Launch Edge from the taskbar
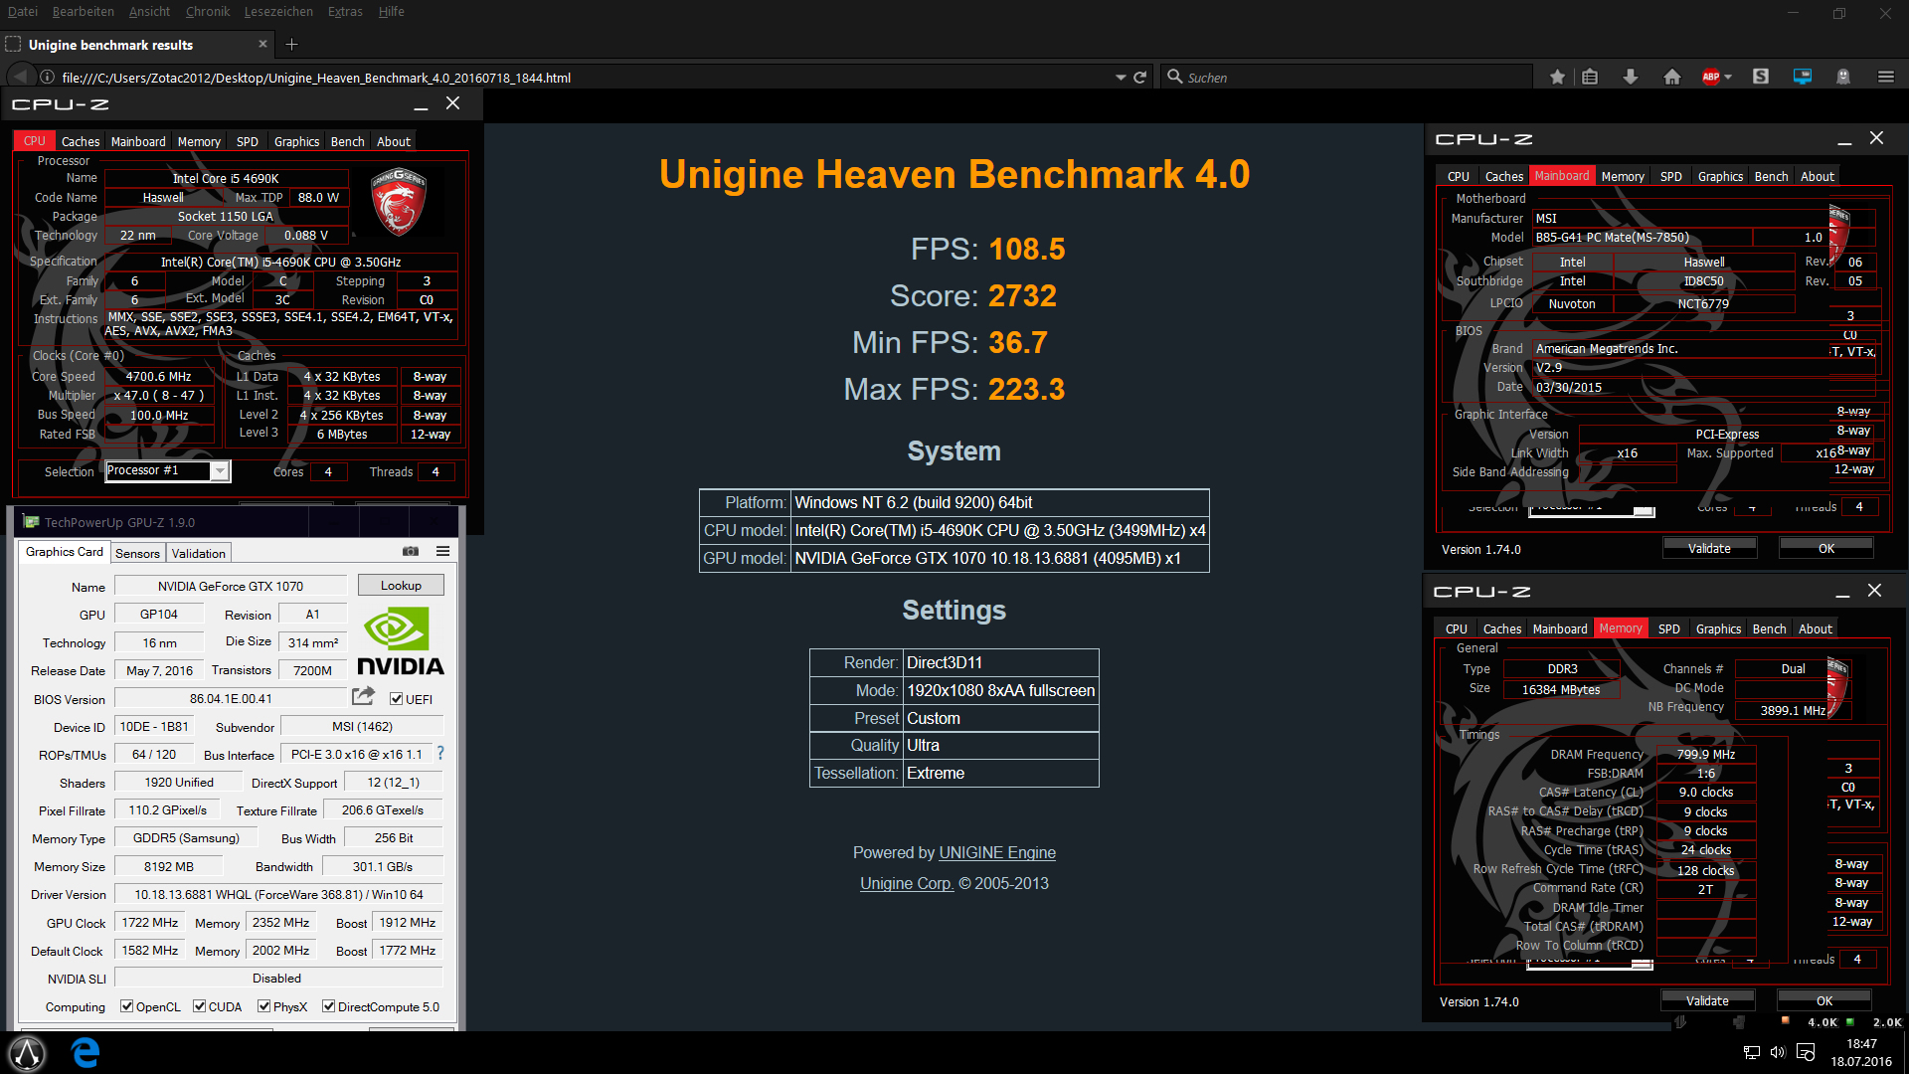The image size is (1909, 1074). [87, 1052]
